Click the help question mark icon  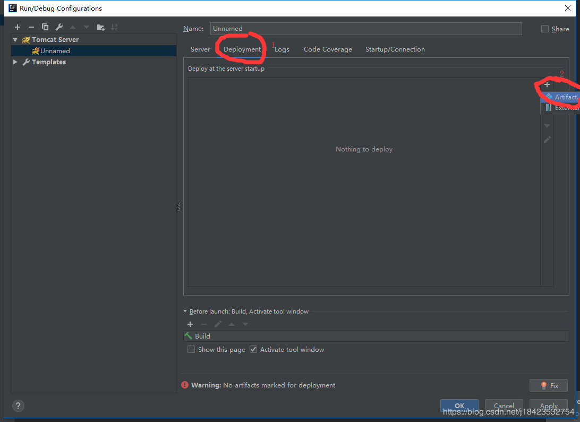pos(18,406)
